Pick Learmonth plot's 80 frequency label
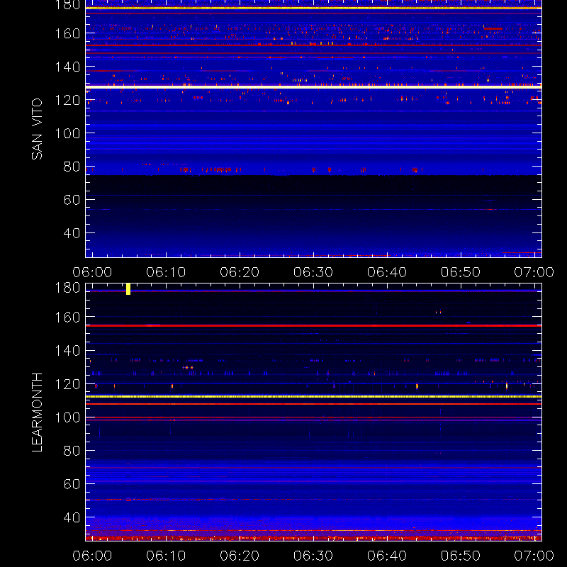Screen dimensions: 567x567 72,451
